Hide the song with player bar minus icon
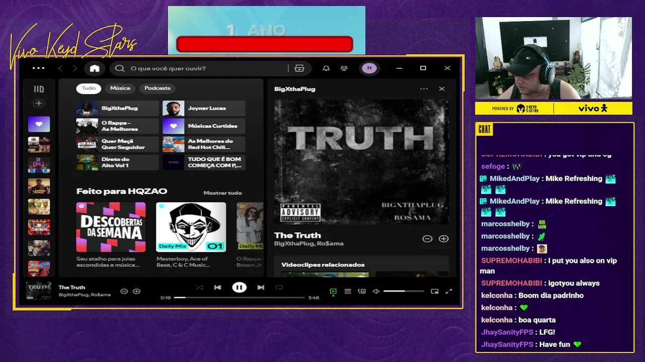 [124, 291]
